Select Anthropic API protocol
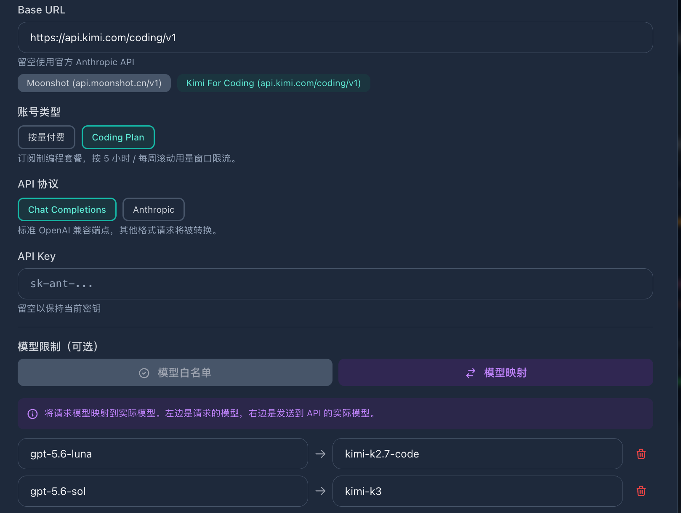The height and width of the screenshot is (513, 681). click(x=154, y=209)
